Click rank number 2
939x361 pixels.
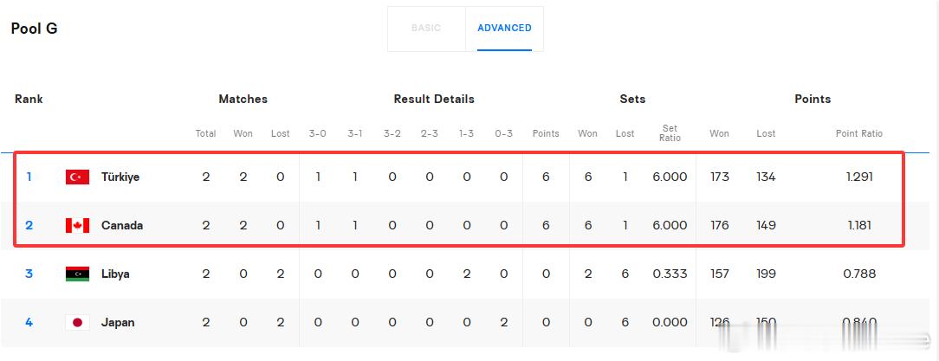29,226
